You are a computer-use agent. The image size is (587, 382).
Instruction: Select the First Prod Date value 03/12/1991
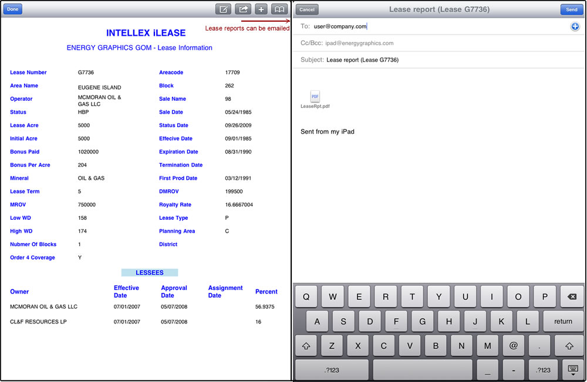(238, 178)
